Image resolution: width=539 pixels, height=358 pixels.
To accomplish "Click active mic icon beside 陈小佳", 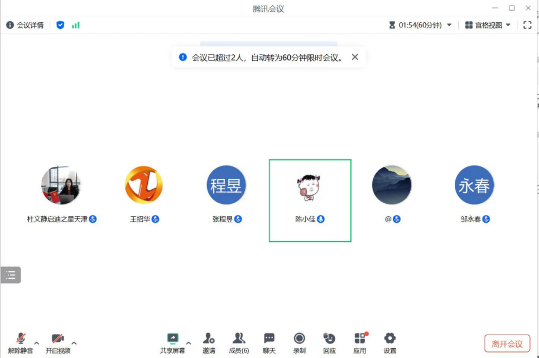I will [x=321, y=219].
